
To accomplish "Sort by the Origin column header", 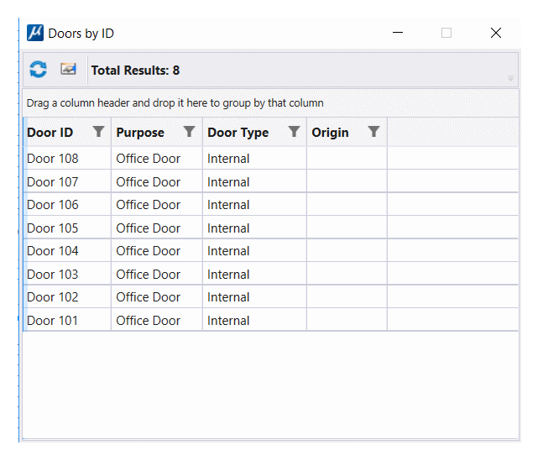I will click(x=330, y=133).
